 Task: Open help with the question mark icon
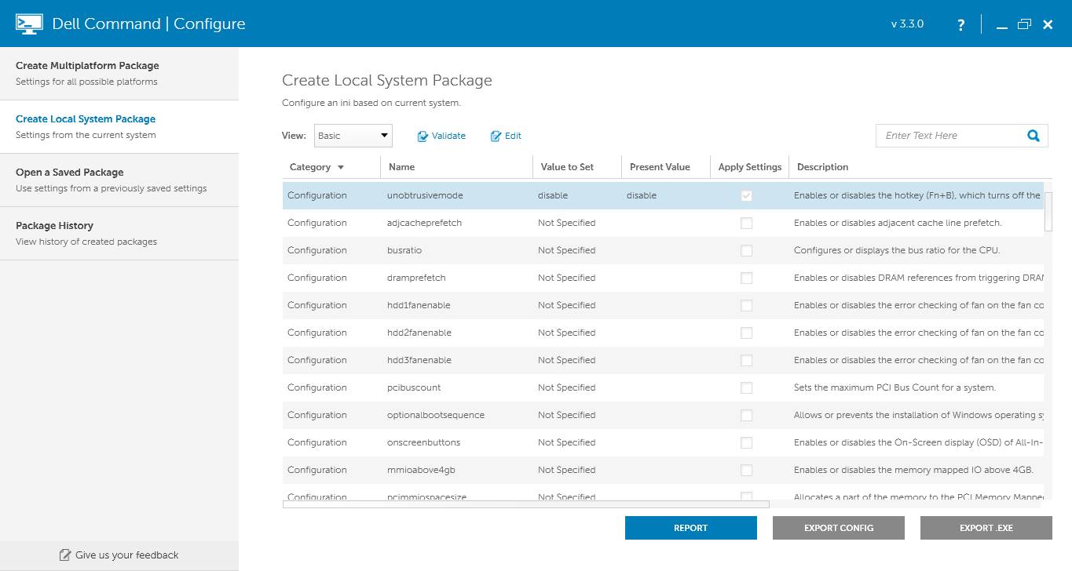pos(960,25)
